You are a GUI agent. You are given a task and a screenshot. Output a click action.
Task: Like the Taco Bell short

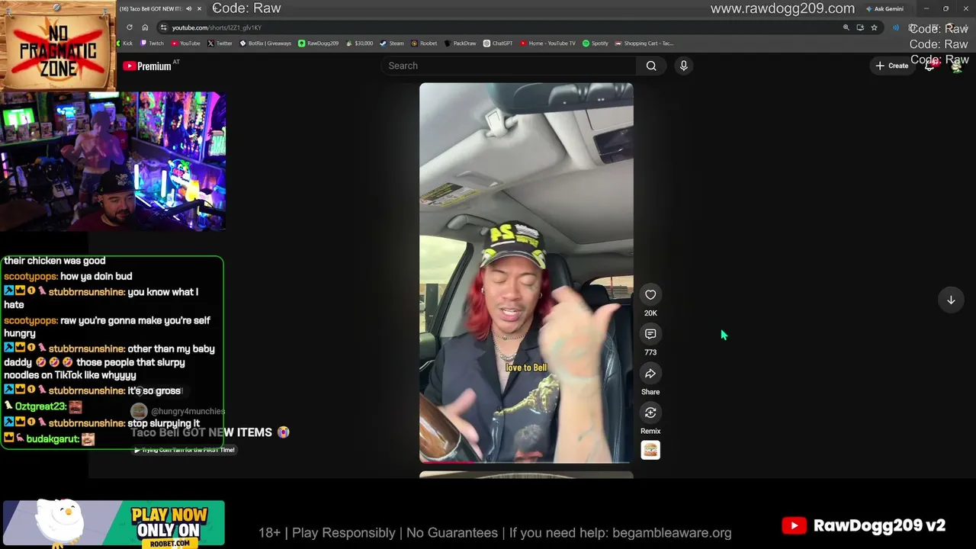point(650,295)
